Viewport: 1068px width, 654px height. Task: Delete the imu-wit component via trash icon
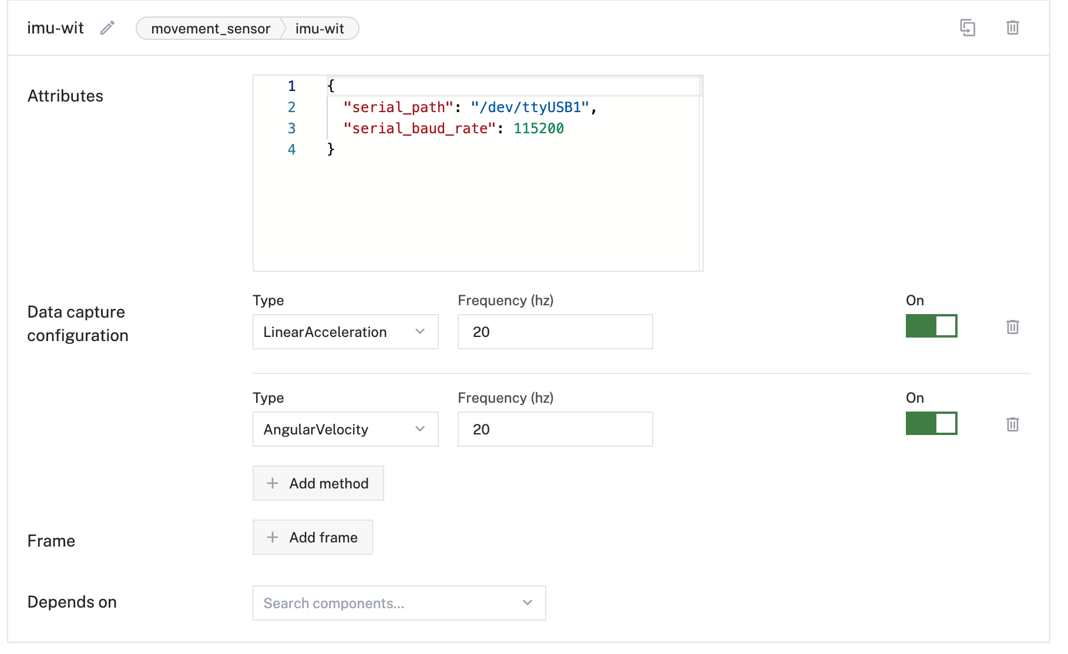1012,28
